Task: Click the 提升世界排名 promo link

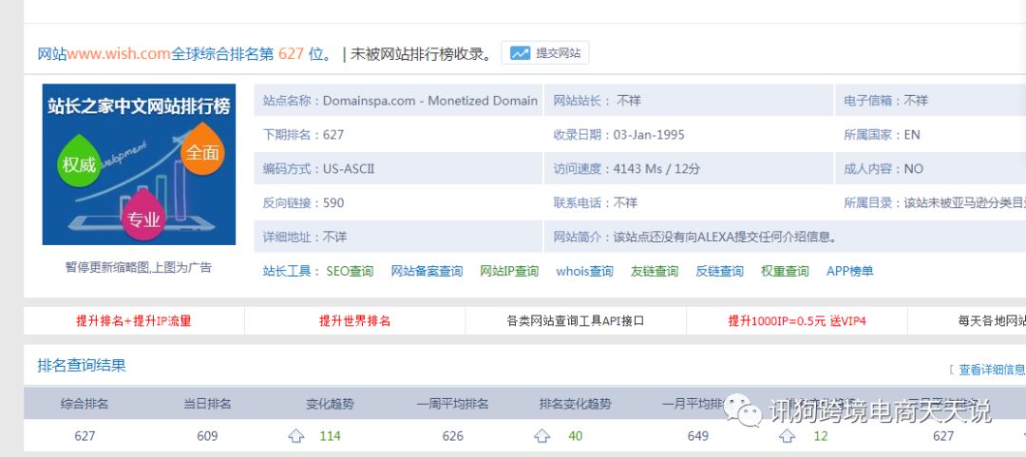Action: click(x=354, y=321)
